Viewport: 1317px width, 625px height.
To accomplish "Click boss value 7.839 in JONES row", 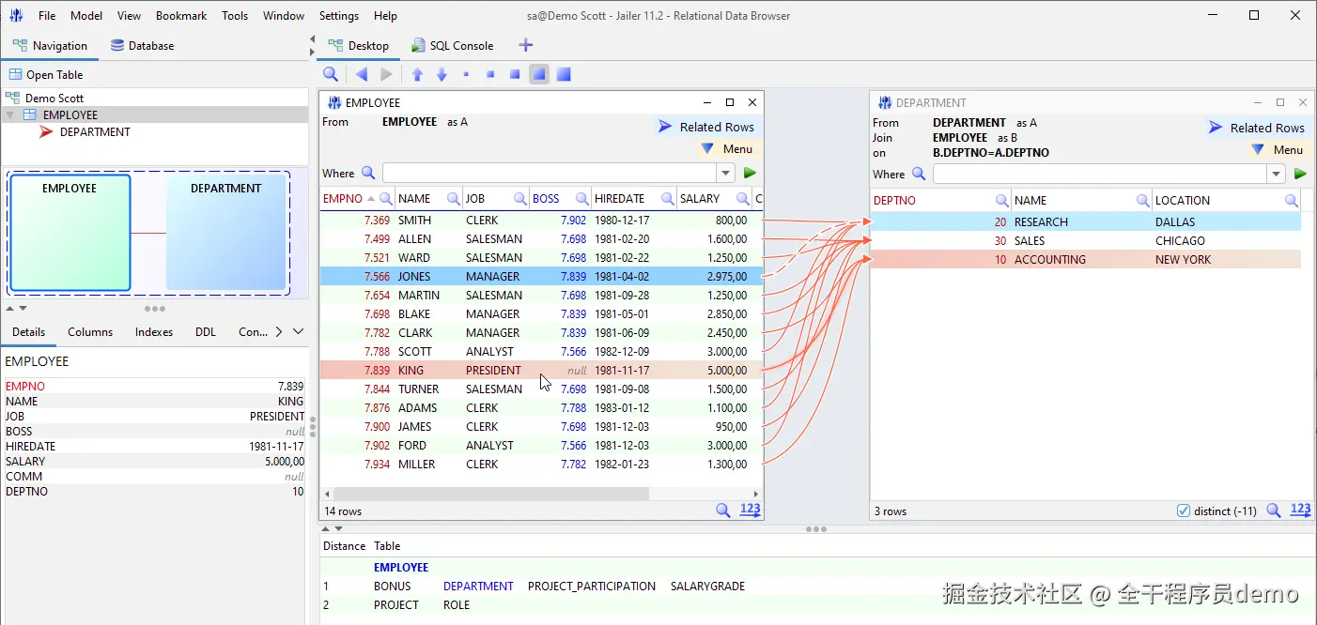I will (x=573, y=276).
